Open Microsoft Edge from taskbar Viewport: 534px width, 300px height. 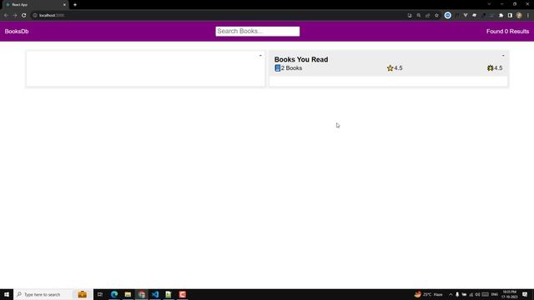pos(114,294)
